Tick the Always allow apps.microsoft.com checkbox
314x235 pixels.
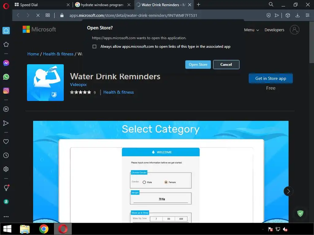click(x=94, y=47)
